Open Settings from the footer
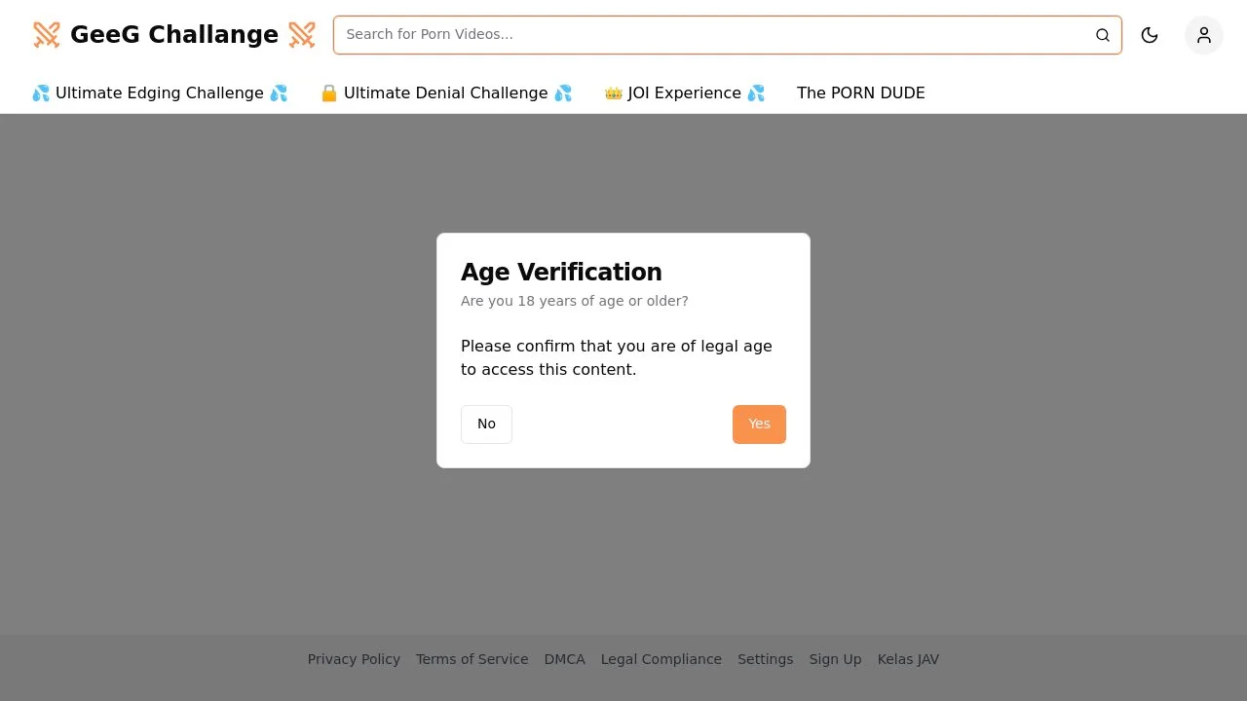 (x=765, y=659)
